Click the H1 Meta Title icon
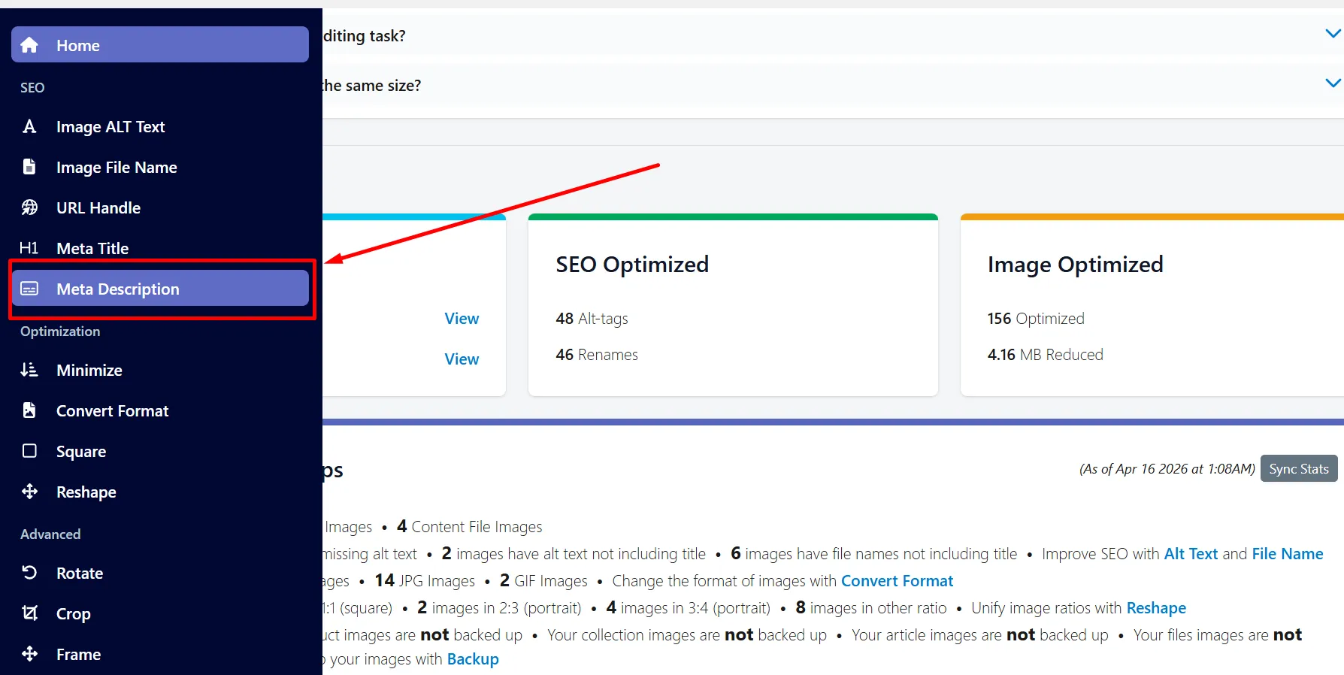 29,248
